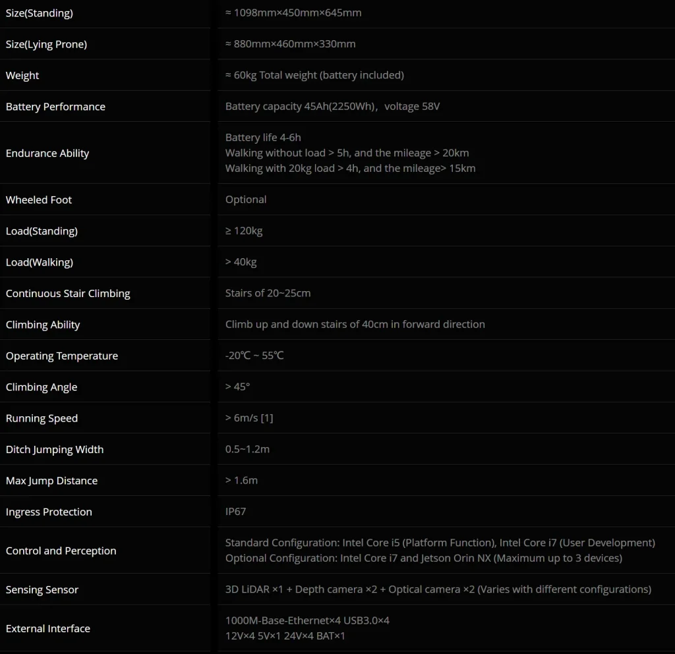The width and height of the screenshot is (675, 654).
Task: Click the Load(Walking) row label
Action: tap(40, 262)
